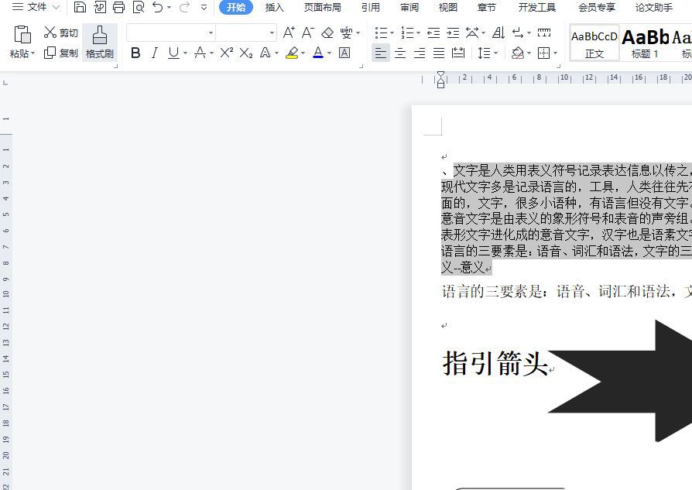Select justify alignment

(439, 53)
